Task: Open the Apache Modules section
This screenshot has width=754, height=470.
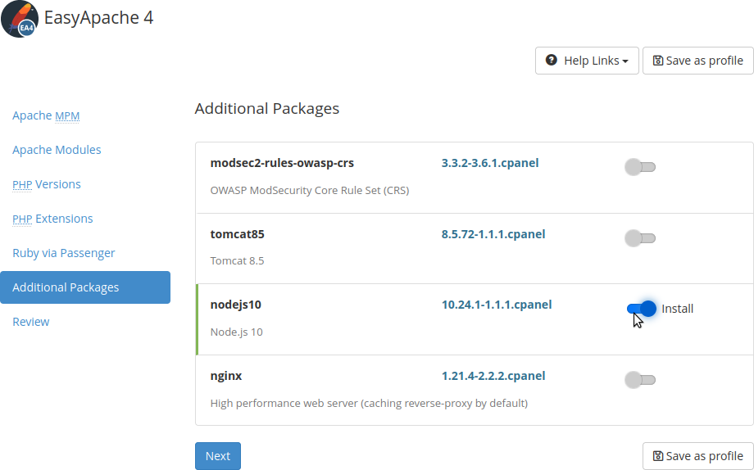Action: click(x=57, y=150)
